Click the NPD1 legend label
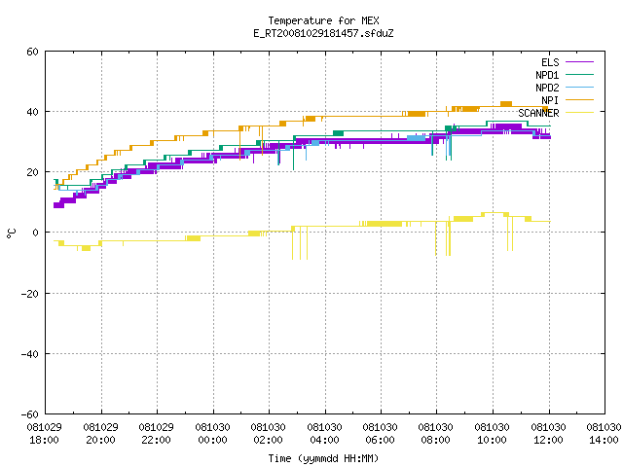 click(547, 75)
